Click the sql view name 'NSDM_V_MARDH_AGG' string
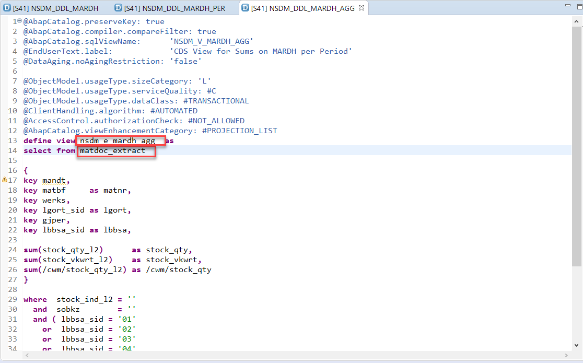Viewport: 583px width, 363px height. (x=212, y=42)
